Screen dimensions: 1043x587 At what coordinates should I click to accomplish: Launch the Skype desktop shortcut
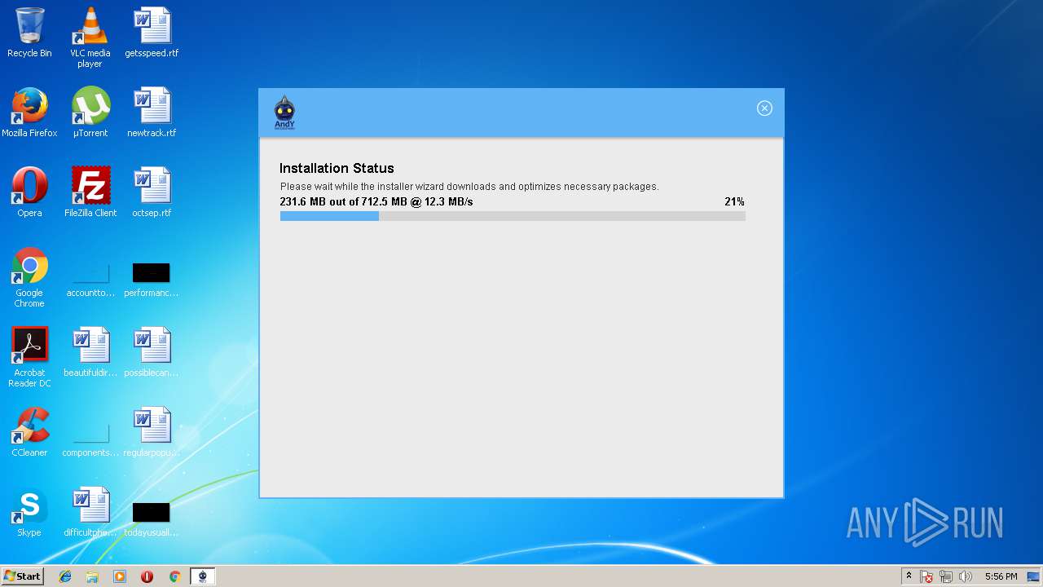[29, 512]
